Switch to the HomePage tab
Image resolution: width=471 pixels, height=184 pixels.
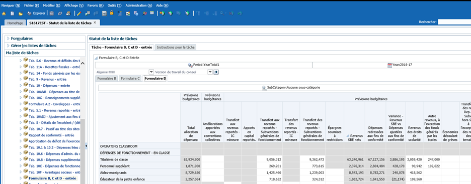[15, 23]
